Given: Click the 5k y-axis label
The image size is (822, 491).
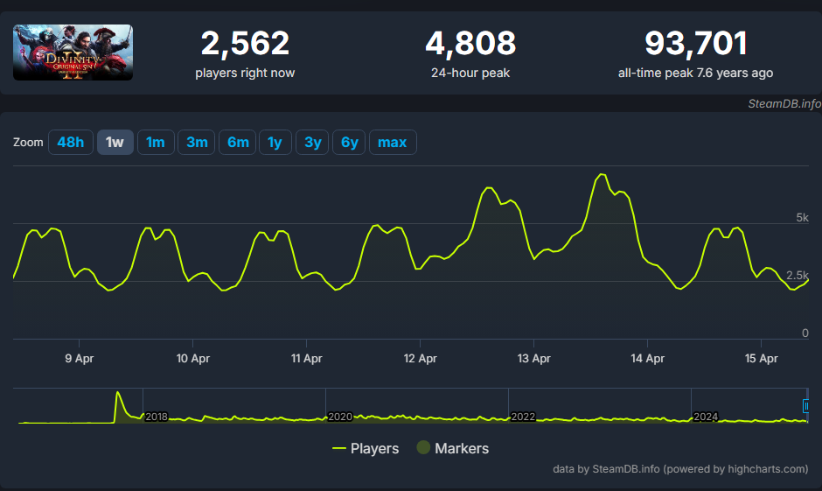Looking at the screenshot, I should [x=802, y=217].
